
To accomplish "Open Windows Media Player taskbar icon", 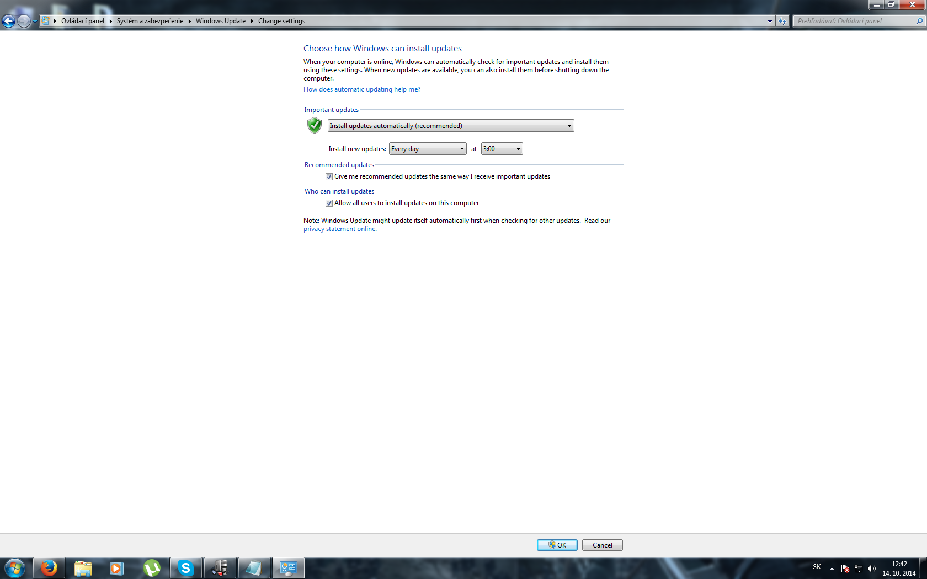I will [116, 568].
